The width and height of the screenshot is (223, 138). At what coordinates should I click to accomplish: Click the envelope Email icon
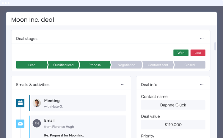tap(20, 123)
